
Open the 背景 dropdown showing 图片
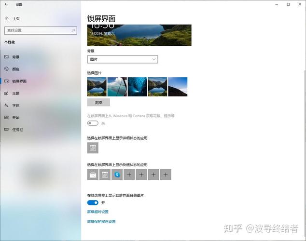tap(123, 59)
